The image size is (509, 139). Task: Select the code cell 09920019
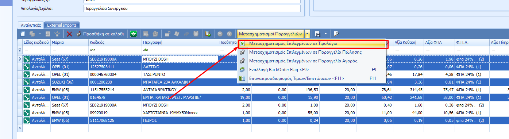click(115, 113)
